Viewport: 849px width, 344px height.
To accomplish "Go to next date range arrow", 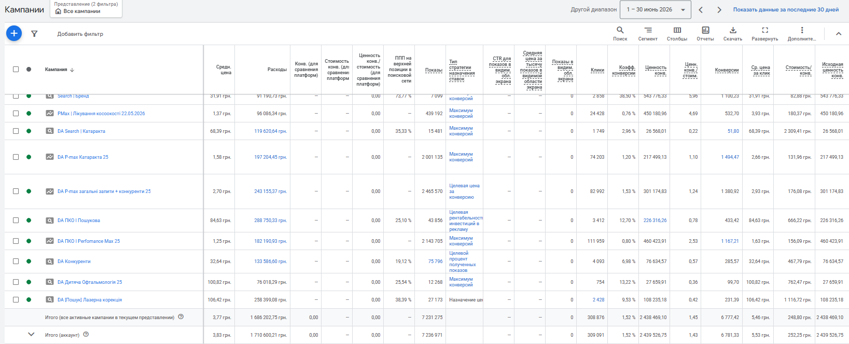I will point(719,9).
